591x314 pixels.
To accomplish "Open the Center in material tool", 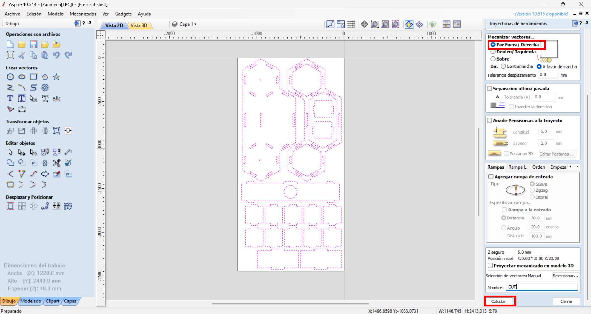I will coord(68,131).
